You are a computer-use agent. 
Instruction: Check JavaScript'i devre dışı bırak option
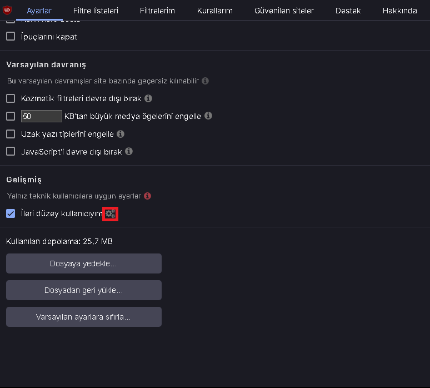pyautogui.click(x=11, y=151)
